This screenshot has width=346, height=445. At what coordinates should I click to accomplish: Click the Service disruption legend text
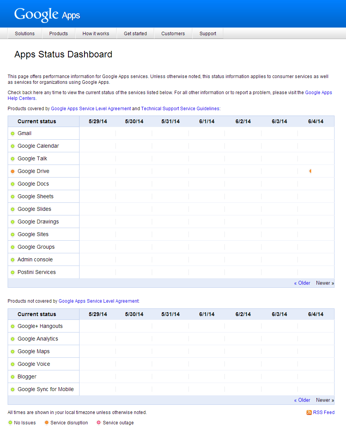(x=69, y=423)
